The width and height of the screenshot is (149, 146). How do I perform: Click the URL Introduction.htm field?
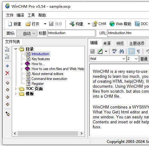(128, 33)
